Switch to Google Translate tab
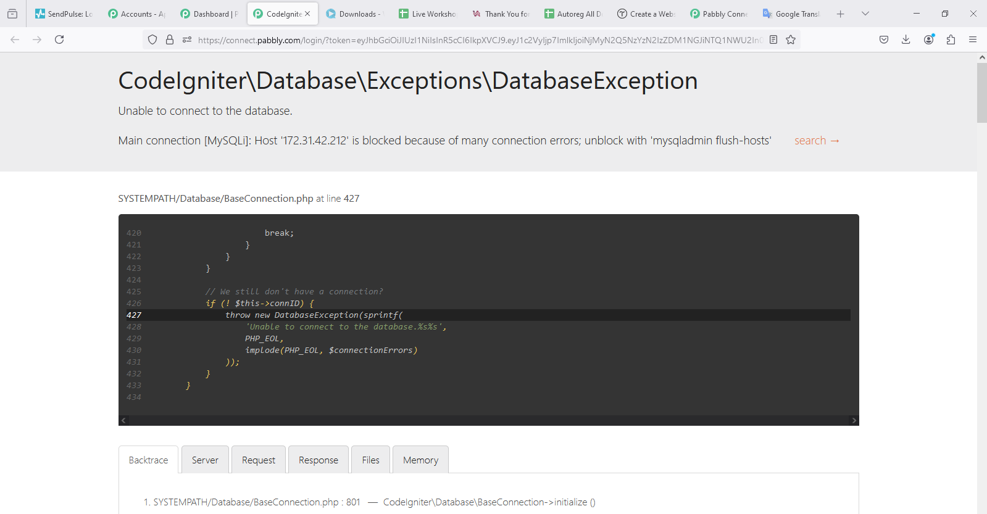 point(791,14)
